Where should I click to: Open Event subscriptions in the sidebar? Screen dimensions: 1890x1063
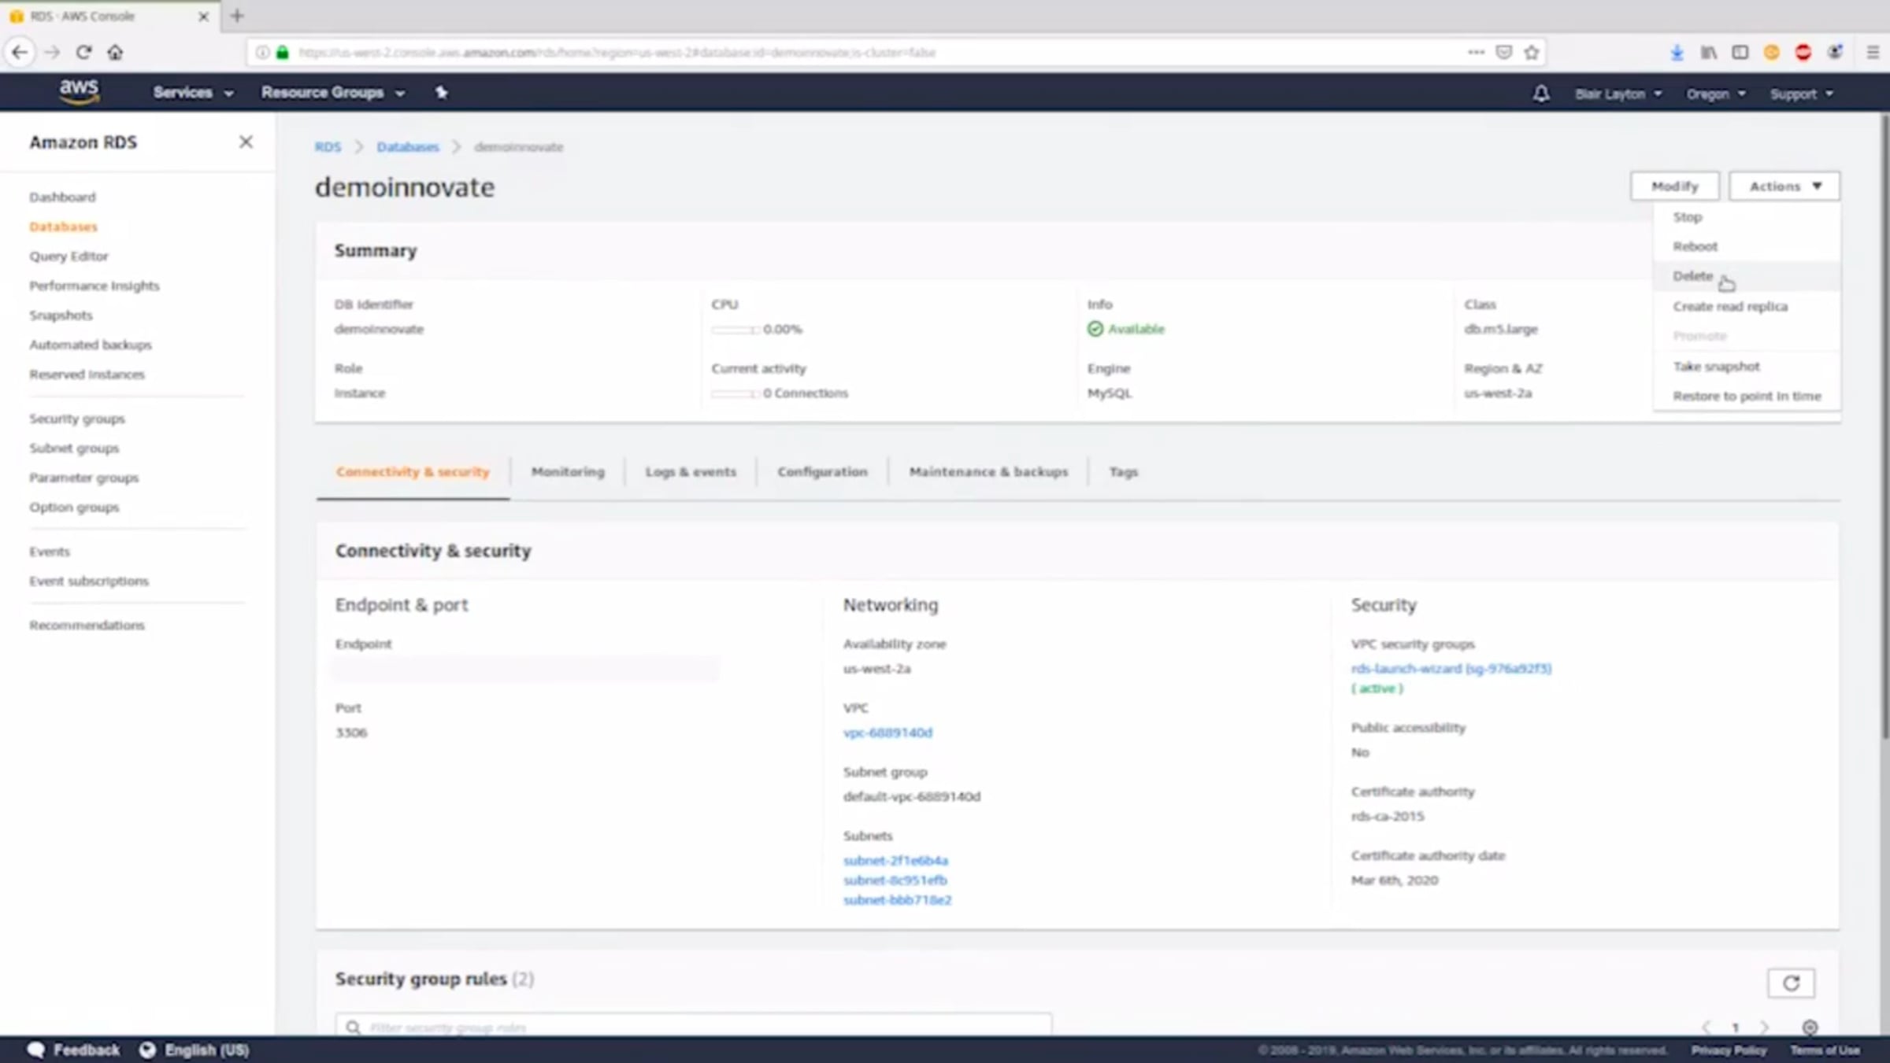click(89, 581)
